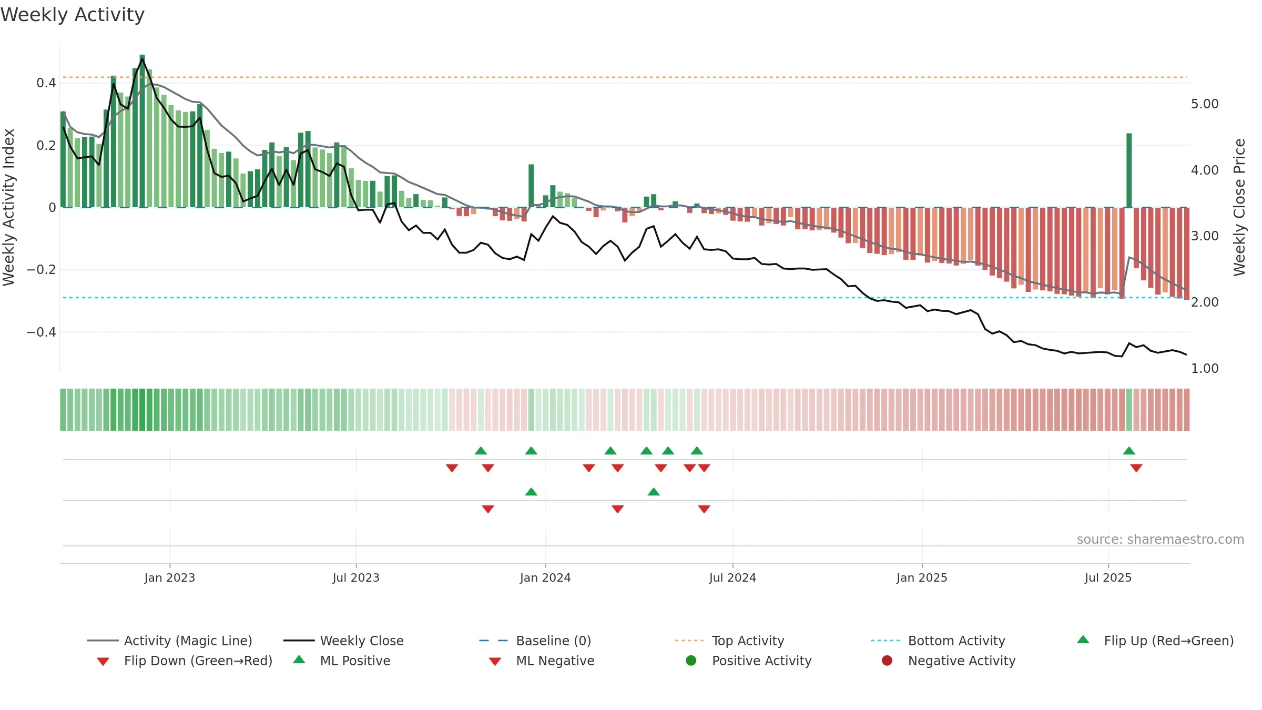Click the red triangle Flip Down legend icon

tap(103, 662)
